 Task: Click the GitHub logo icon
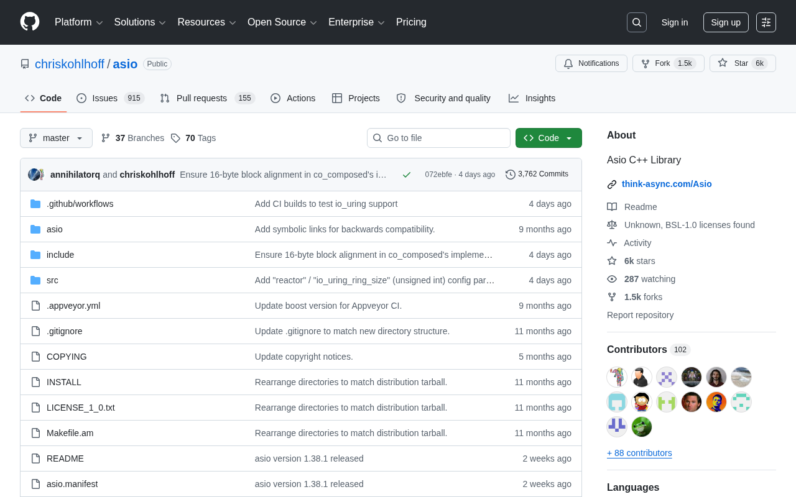click(x=30, y=22)
